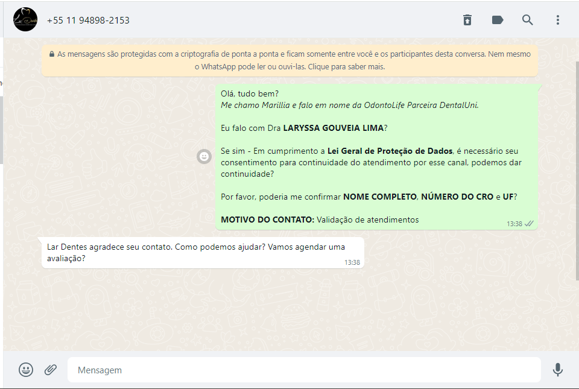Click the 13:38 timestamp on sent message
This screenshot has width=579, height=389.
click(514, 224)
